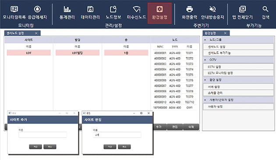Select the 1층 floor row
276x160 pixels.
point(126,53)
